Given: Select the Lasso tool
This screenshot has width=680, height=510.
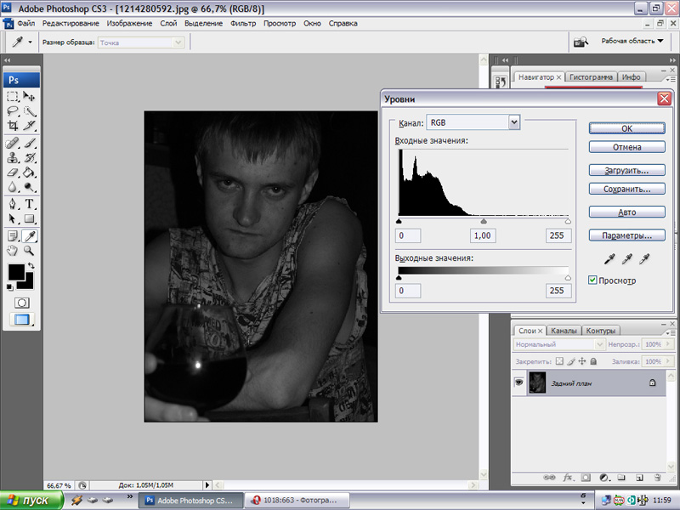Looking at the screenshot, I should click(13, 111).
